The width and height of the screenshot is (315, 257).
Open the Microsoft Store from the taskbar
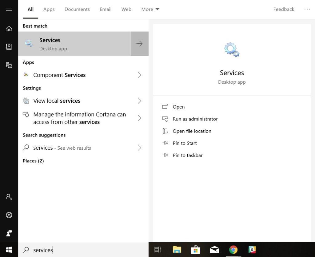[x=196, y=250]
